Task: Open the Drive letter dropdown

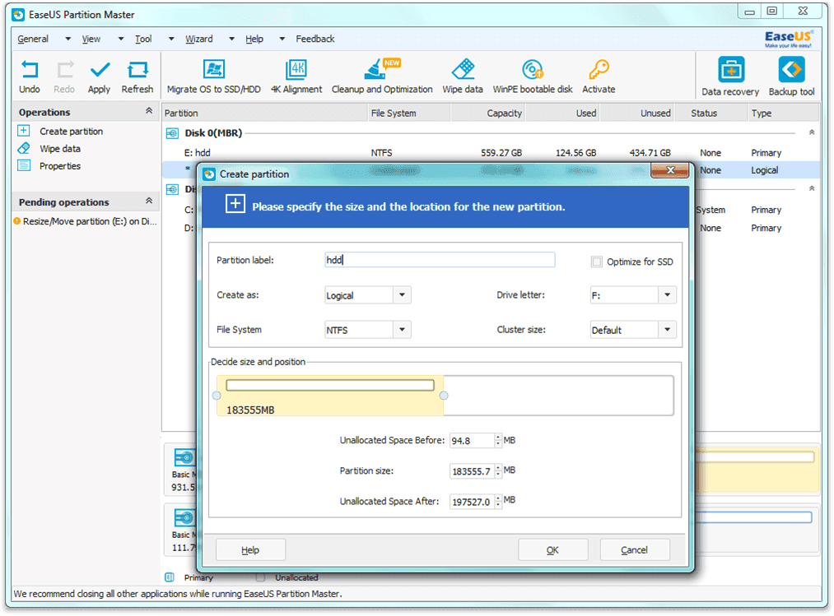Action: [667, 295]
